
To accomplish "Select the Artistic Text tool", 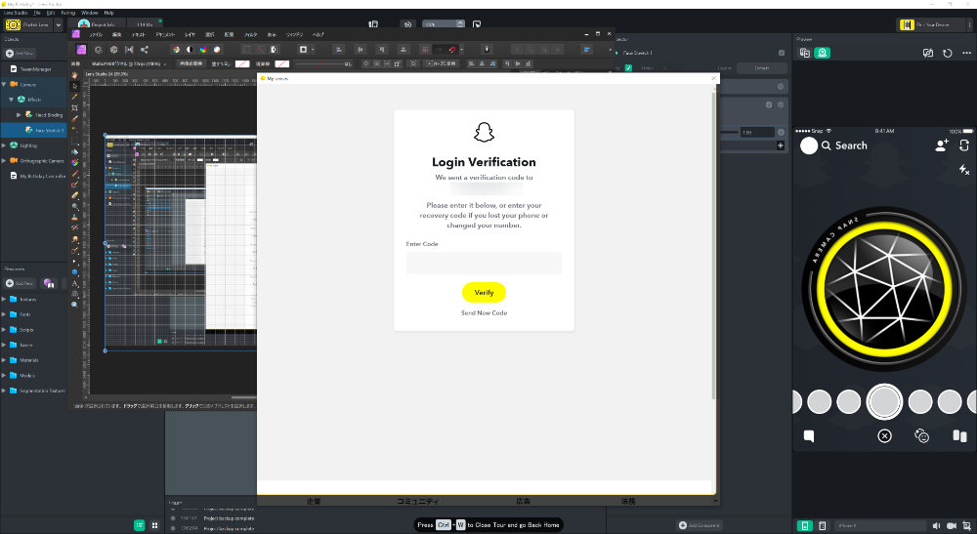I will coord(75,283).
